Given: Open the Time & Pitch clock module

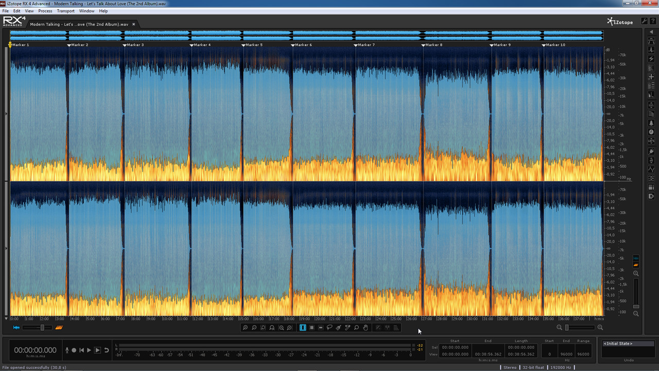Looking at the screenshot, I should coord(651,132).
